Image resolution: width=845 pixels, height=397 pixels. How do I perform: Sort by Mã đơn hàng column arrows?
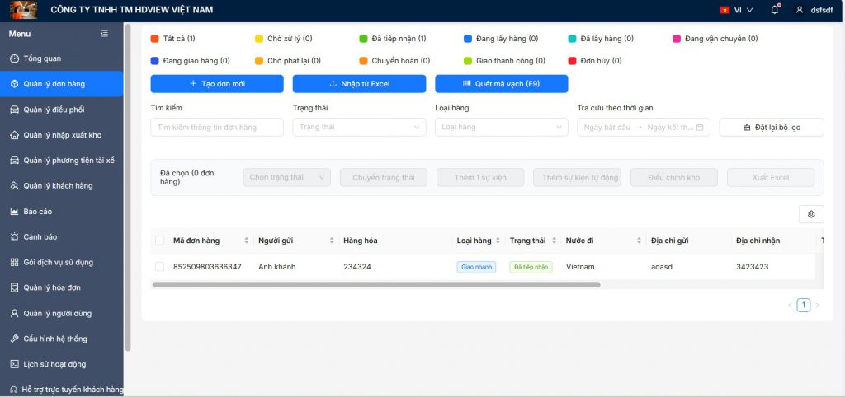(246, 241)
